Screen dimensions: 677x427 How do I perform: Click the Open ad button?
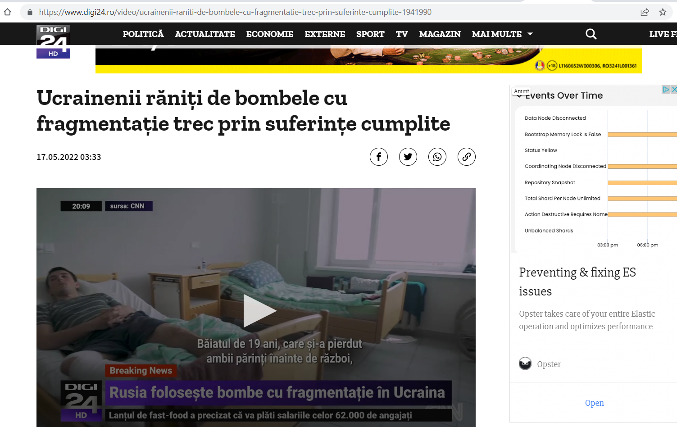pos(594,403)
